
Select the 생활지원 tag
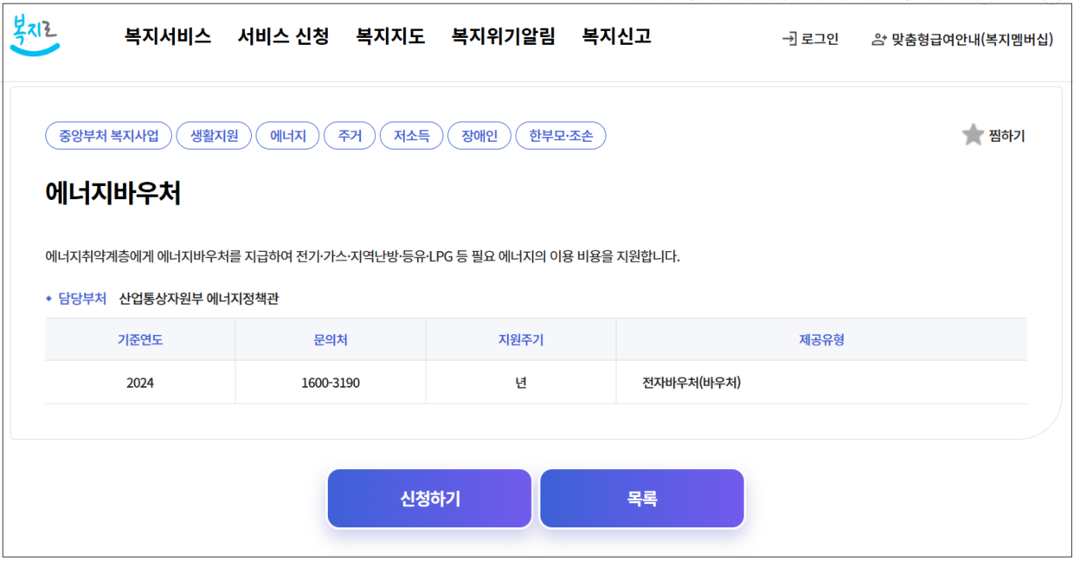pos(213,135)
